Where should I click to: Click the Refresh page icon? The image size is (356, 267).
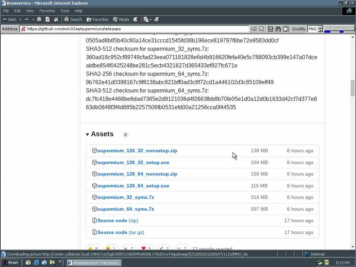[48, 19]
